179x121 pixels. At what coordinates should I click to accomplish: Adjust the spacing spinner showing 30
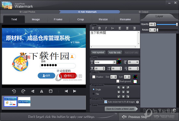133,68
